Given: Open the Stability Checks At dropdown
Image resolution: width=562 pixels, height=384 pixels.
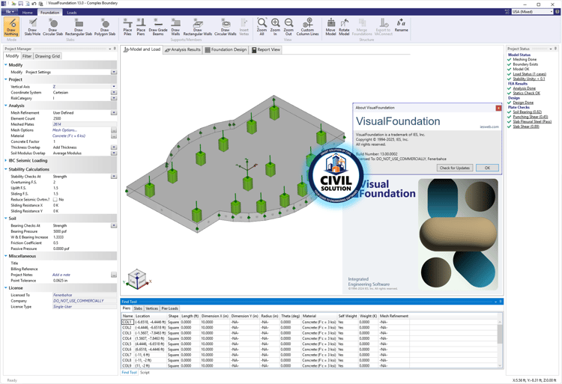Looking at the screenshot, I should click(x=114, y=177).
